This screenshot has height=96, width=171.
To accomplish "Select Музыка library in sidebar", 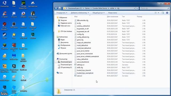I will point(62,48).
